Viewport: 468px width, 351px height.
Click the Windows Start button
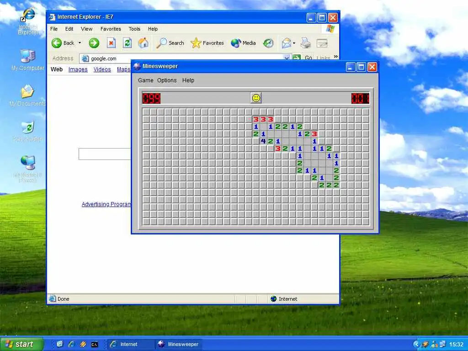pyautogui.click(x=21, y=344)
